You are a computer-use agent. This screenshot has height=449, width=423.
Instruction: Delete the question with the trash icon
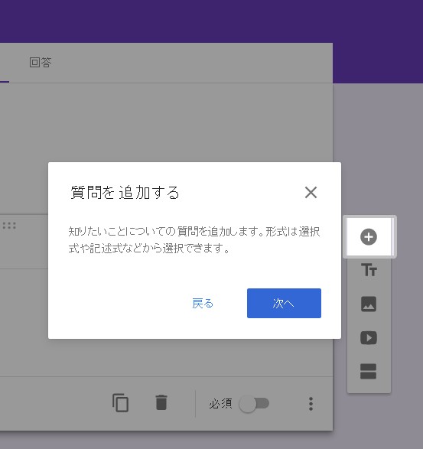[x=161, y=402]
